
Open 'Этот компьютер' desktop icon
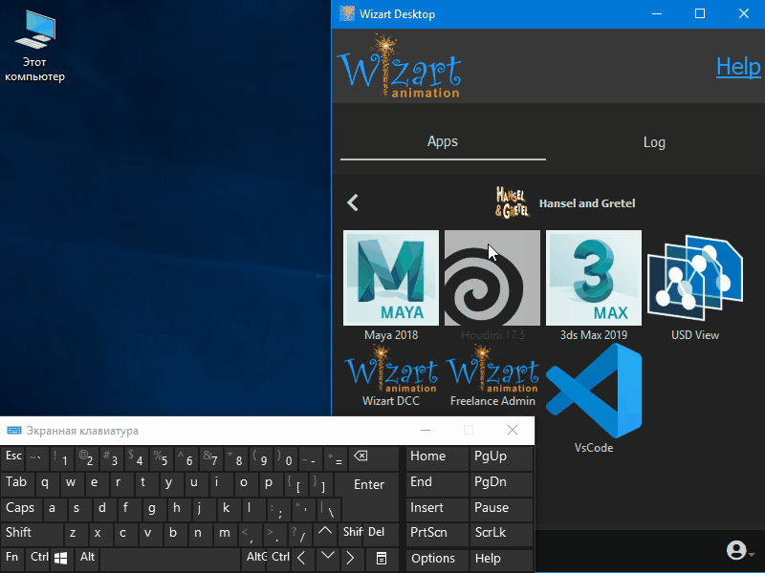35,45
